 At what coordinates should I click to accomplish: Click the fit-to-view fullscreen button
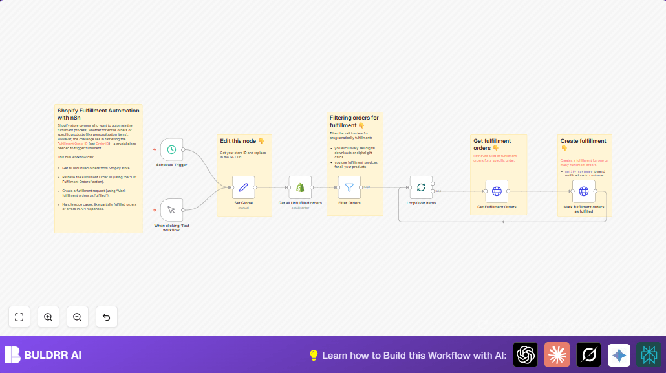click(19, 317)
